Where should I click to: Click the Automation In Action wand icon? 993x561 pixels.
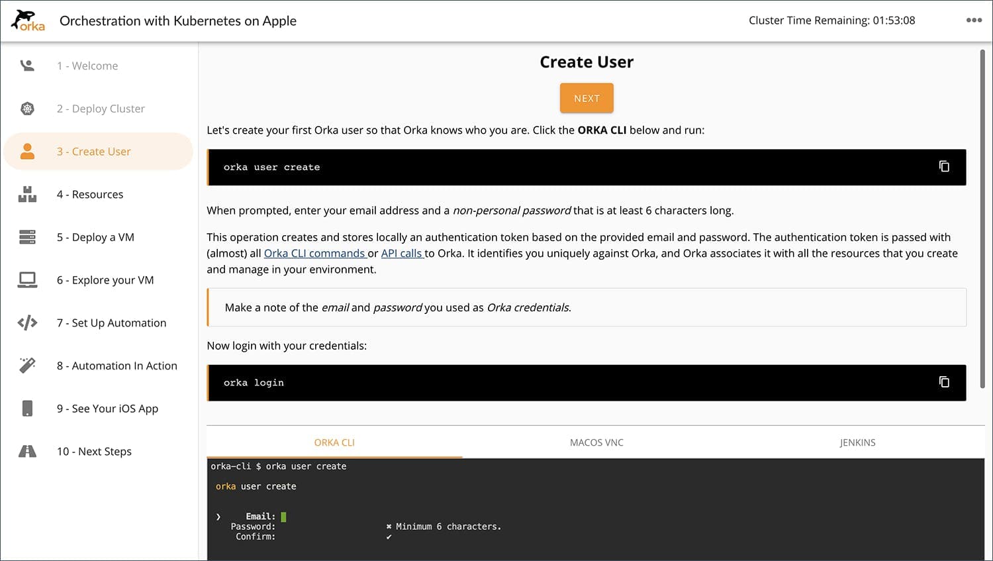(26, 365)
